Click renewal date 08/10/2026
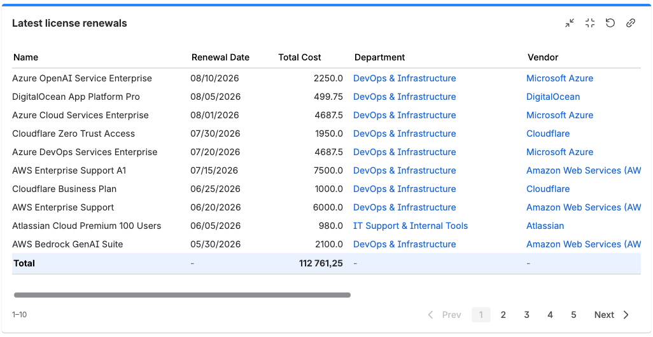Screen dimensions: 653x337 tap(215, 78)
